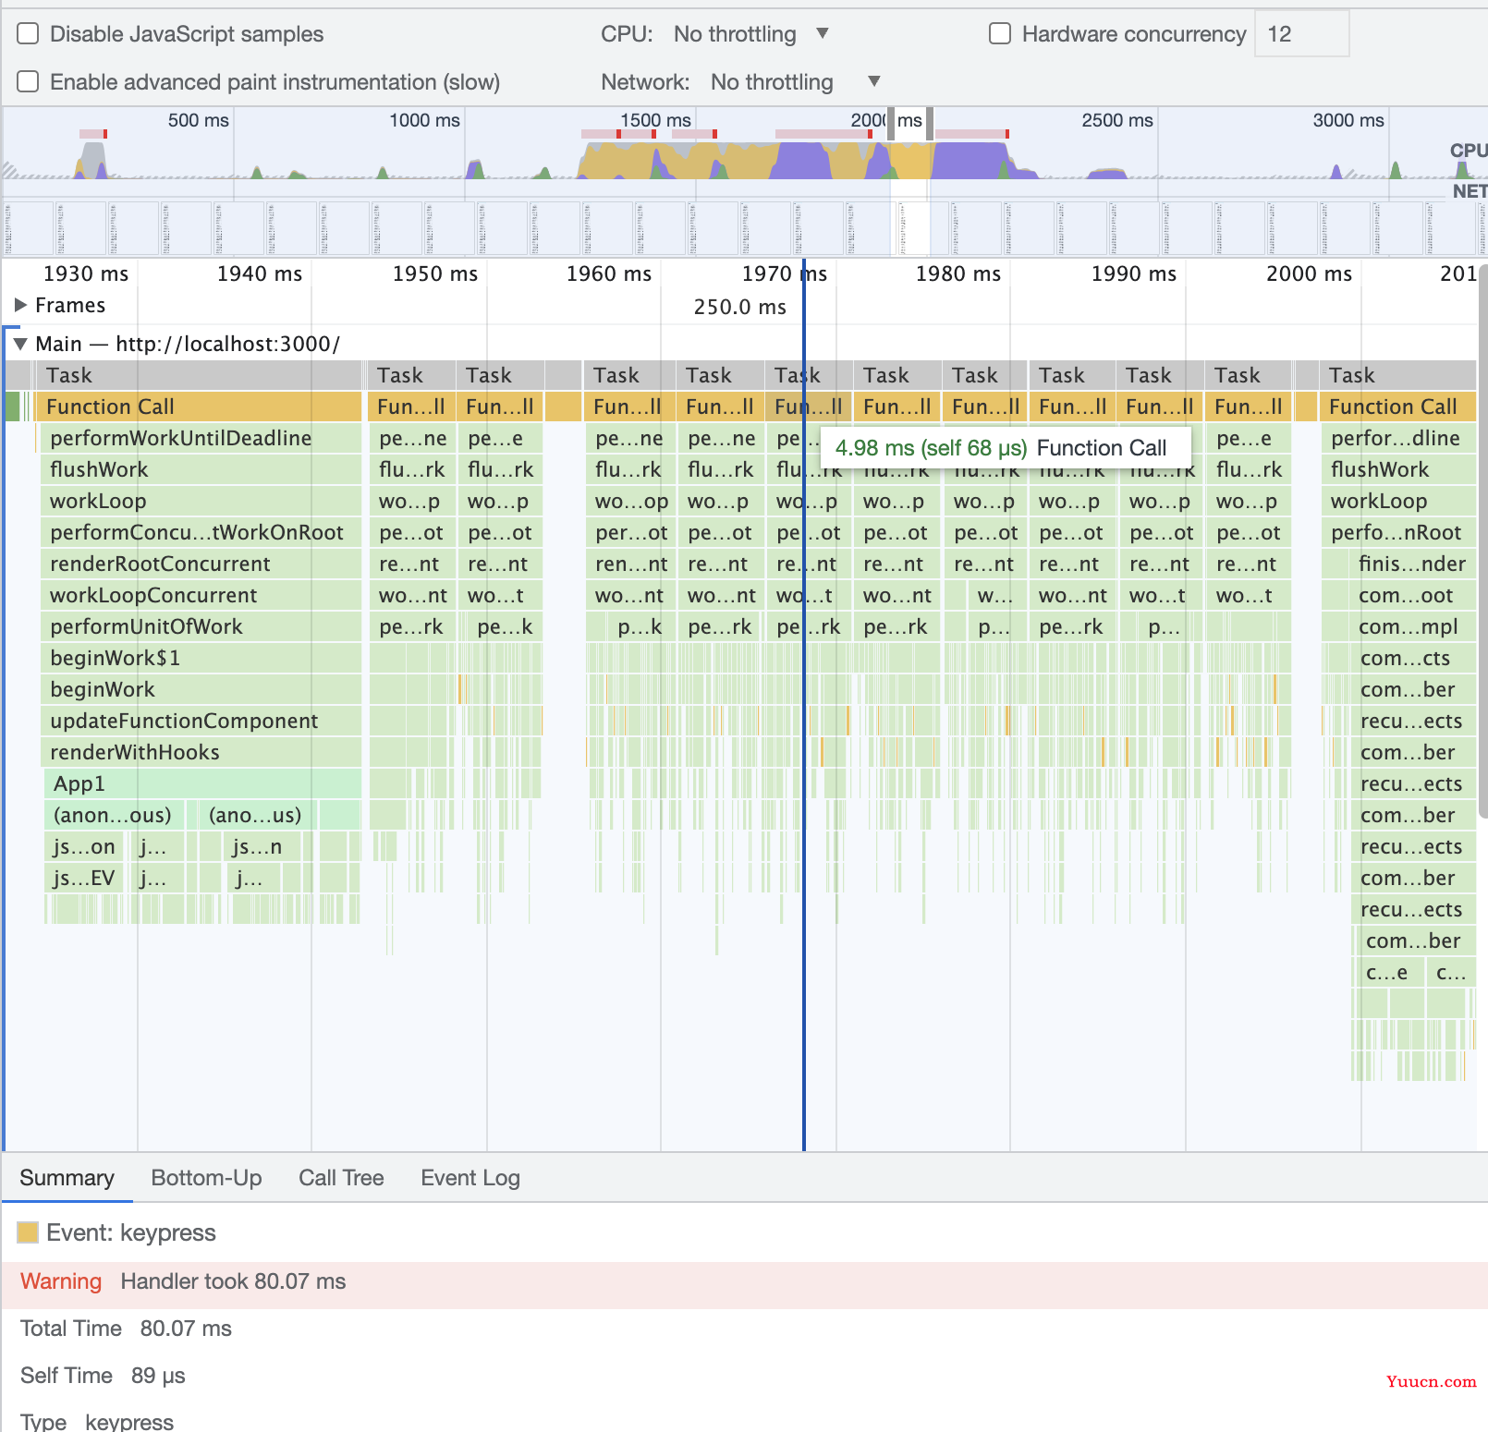The image size is (1488, 1432).
Task: Open the Bottom-Up tab
Action: [206, 1178]
